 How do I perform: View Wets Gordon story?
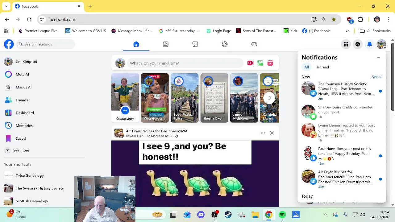coord(155,98)
